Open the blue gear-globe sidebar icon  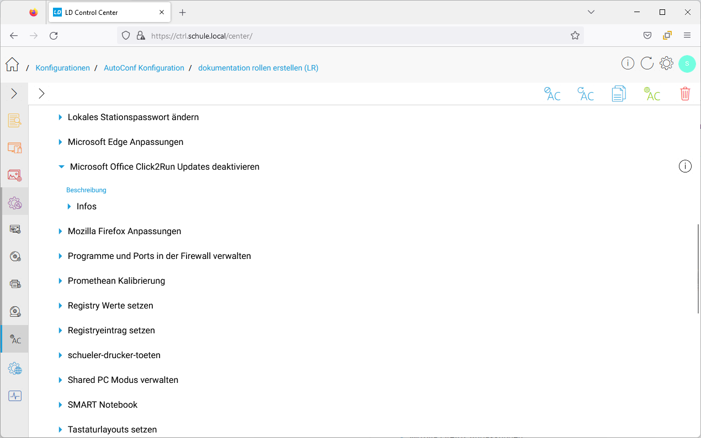click(14, 369)
